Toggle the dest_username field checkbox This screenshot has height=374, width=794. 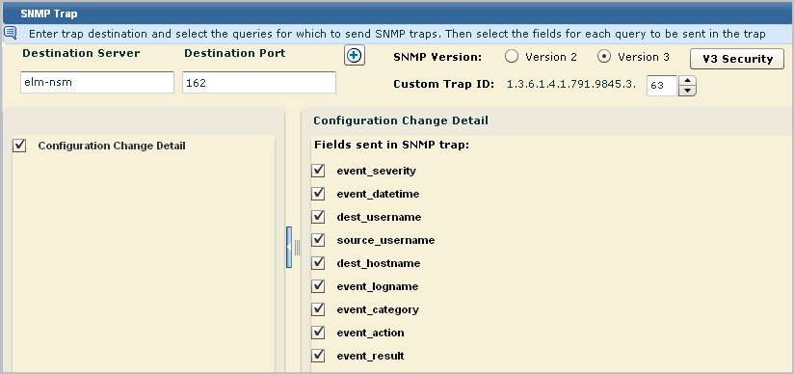tap(318, 217)
